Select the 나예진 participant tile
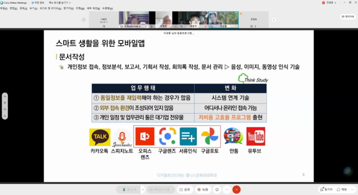This screenshot has height=195, width=358. [104, 19]
